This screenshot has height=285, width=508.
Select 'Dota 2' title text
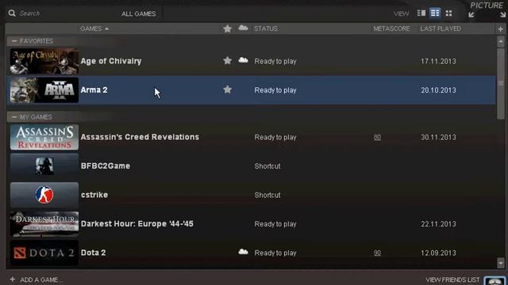point(94,253)
